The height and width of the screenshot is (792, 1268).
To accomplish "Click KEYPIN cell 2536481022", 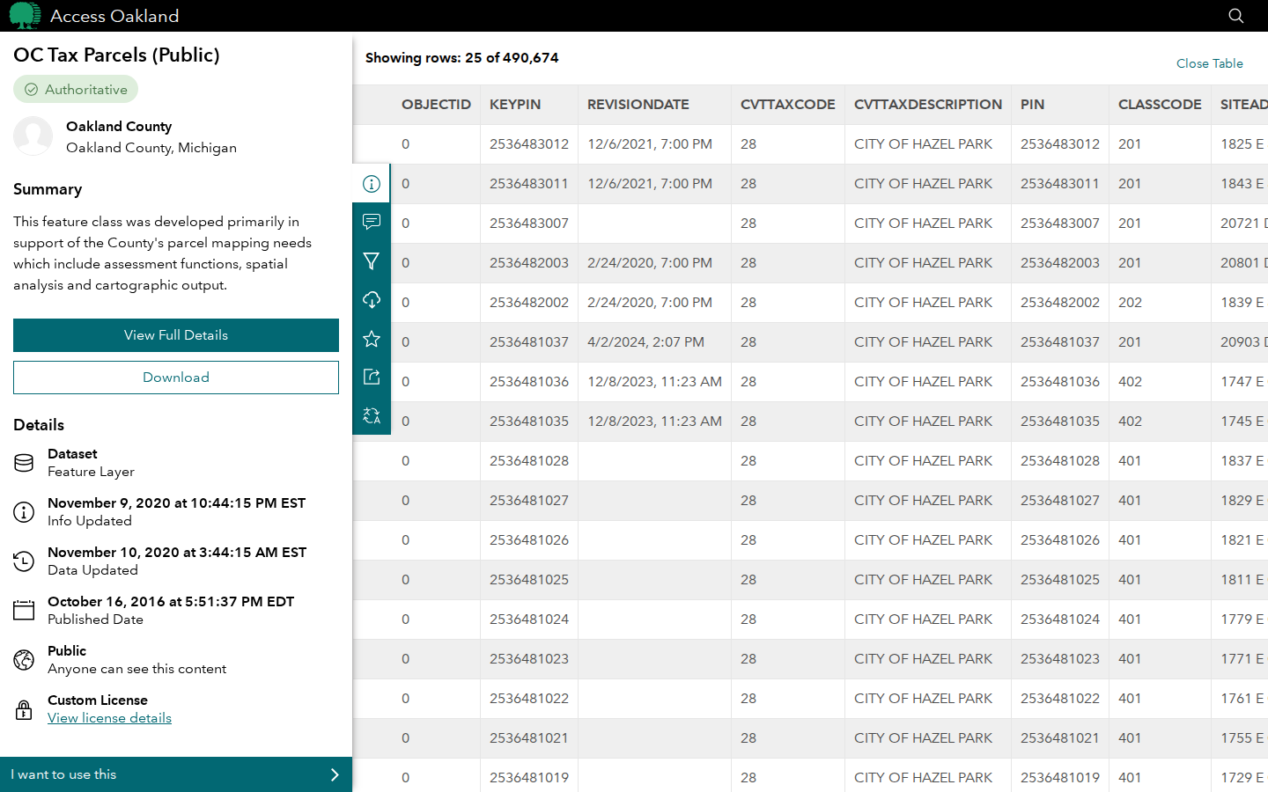I will 529,699.
